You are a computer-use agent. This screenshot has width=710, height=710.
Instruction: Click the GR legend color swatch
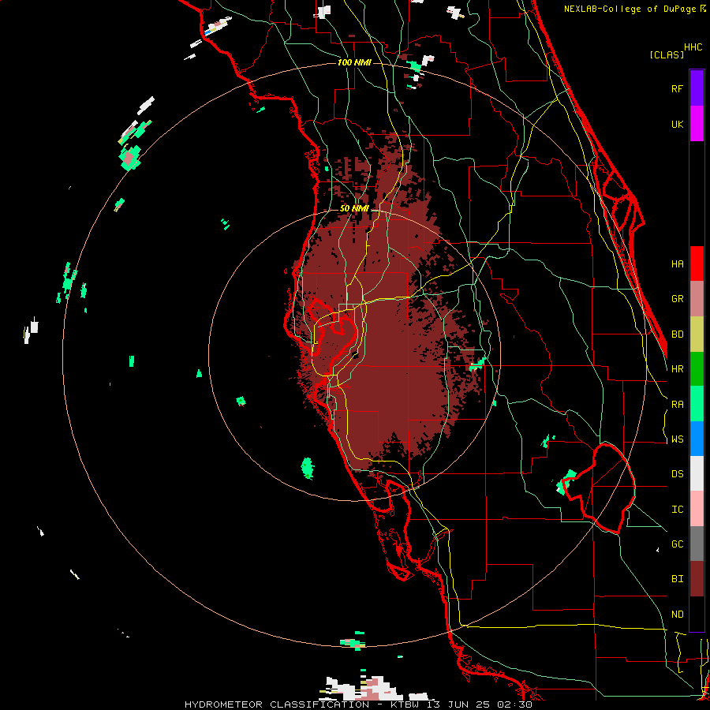tap(697, 298)
